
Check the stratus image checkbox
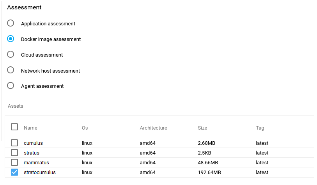tap(14, 153)
